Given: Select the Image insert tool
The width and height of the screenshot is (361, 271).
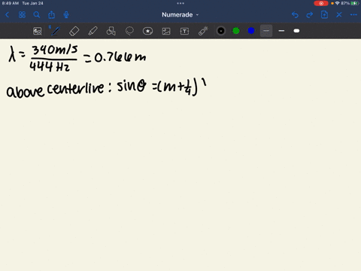Looking at the screenshot, I should click(x=166, y=31).
